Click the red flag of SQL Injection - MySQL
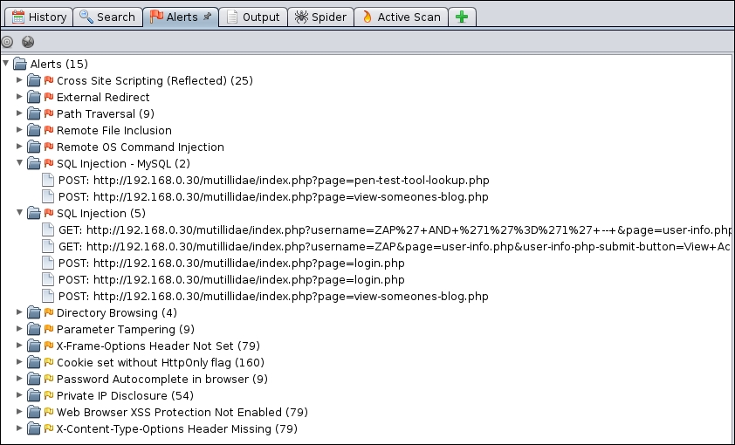This screenshot has width=735, height=445. click(49, 163)
